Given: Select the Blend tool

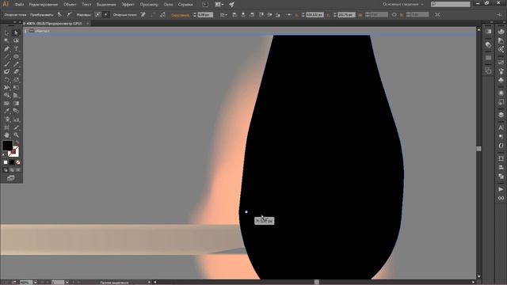Looking at the screenshot, I should click(x=16, y=111).
